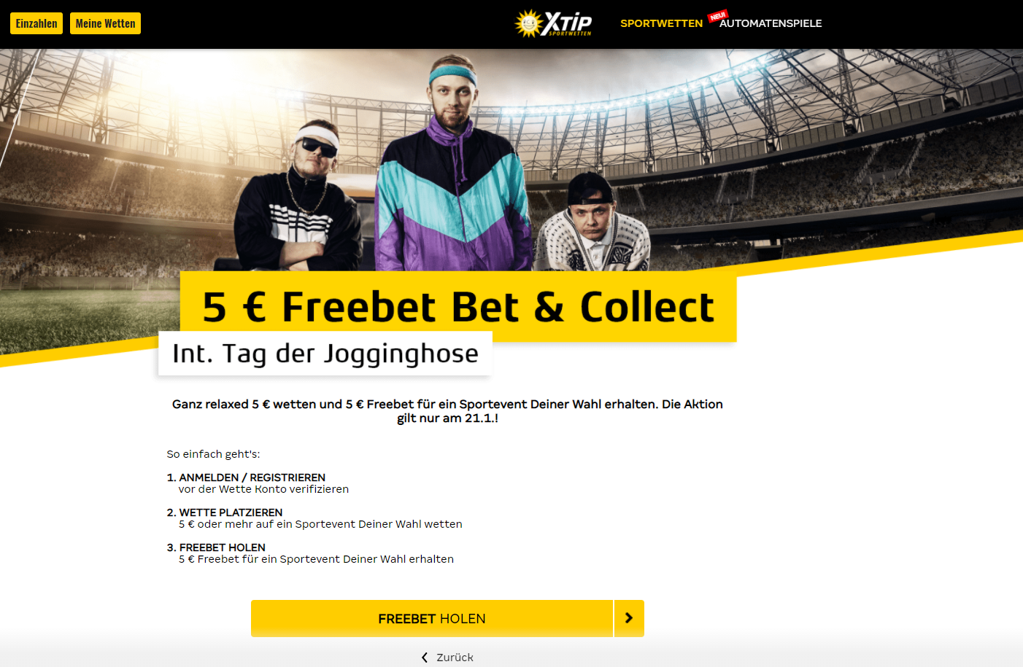The width and height of the screenshot is (1023, 667).
Task: Click the 'Int. Tag der Jogginghose' subtitle
Action: click(x=325, y=354)
